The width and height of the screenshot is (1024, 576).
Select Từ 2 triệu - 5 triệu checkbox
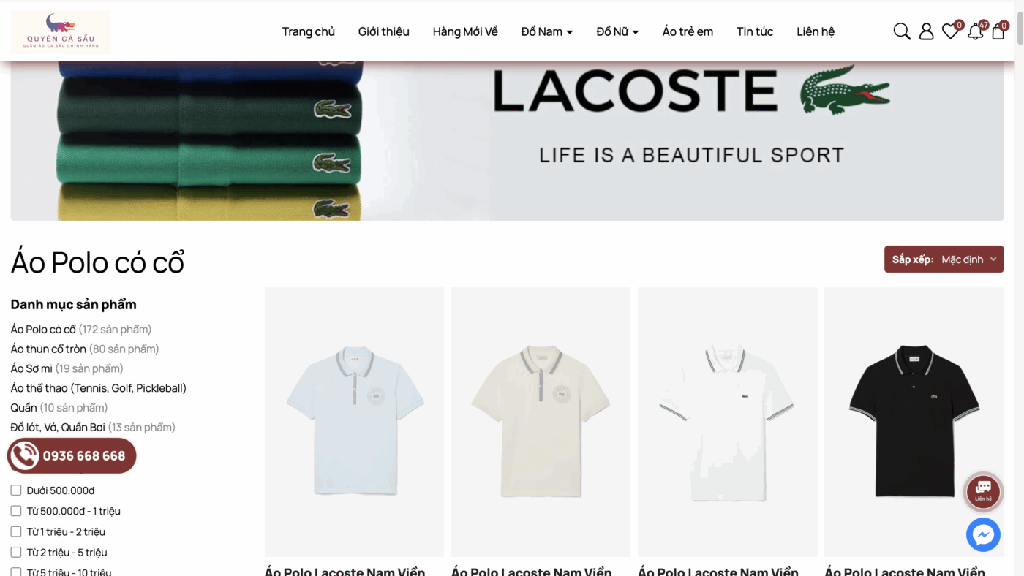pyautogui.click(x=16, y=552)
